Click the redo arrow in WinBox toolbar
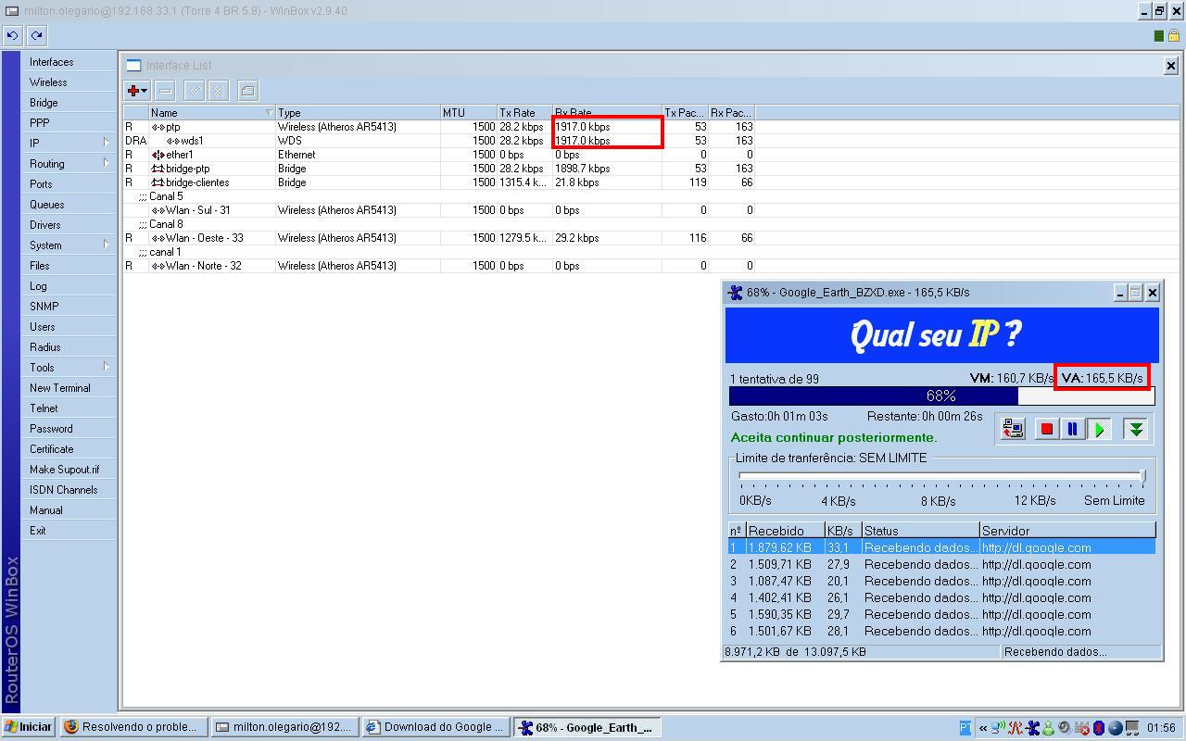 (36, 35)
